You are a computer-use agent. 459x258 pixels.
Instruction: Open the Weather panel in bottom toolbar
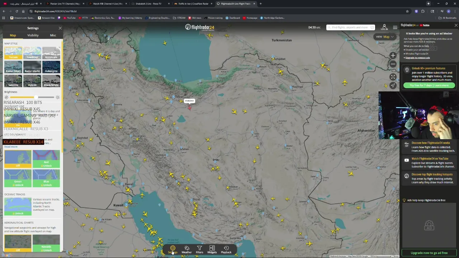coord(186,249)
